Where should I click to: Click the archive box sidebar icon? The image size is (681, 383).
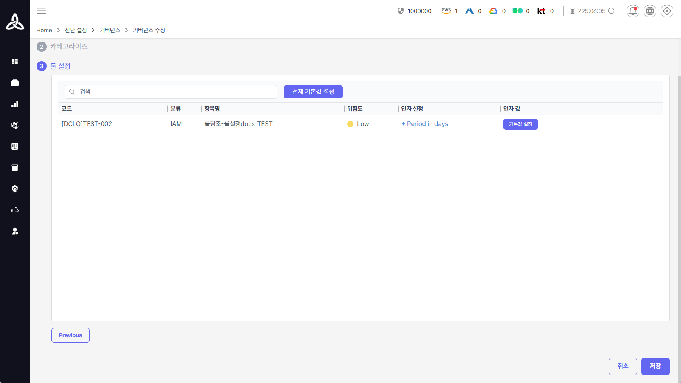[15, 168]
